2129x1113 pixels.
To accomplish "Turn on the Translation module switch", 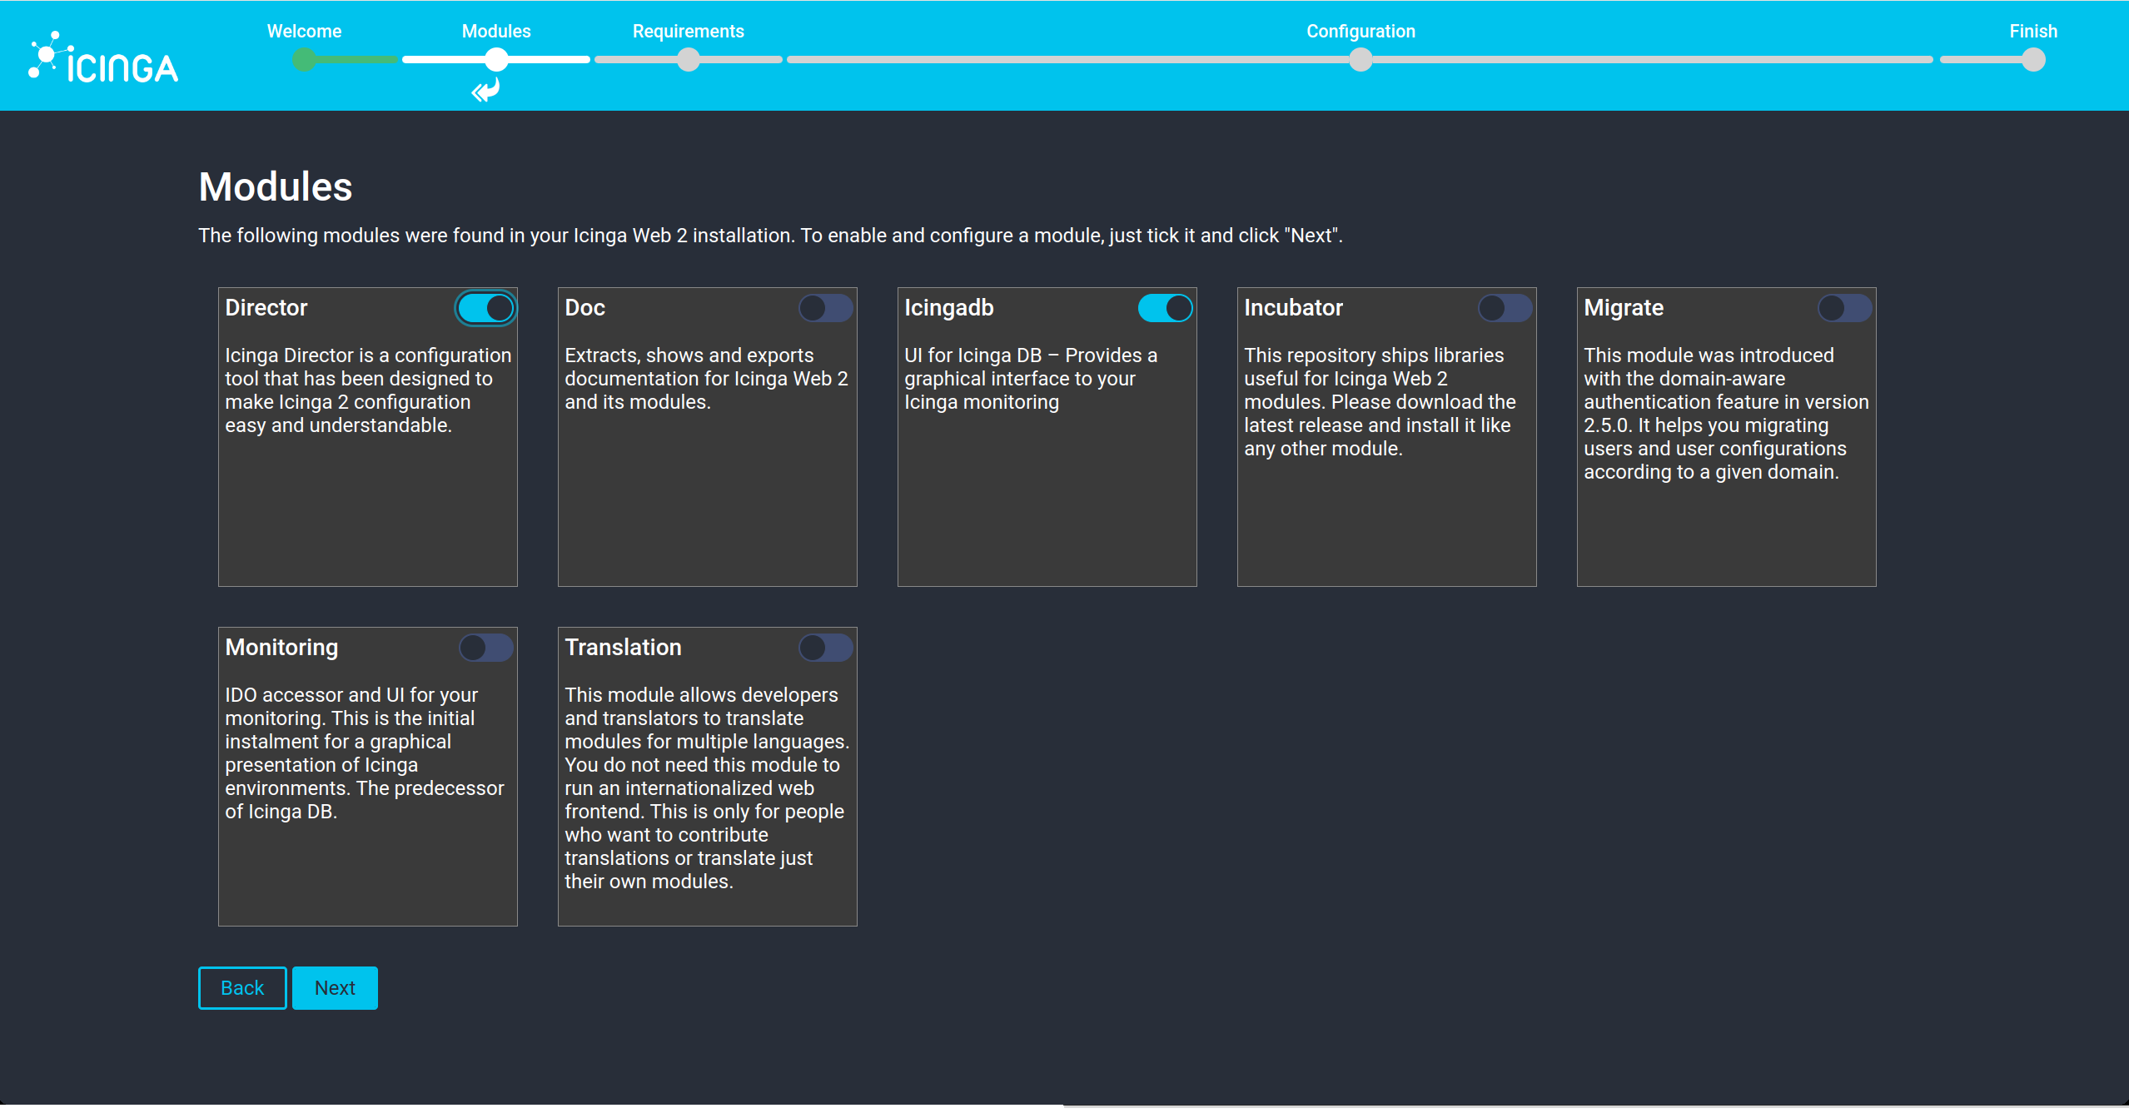I will [825, 648].
